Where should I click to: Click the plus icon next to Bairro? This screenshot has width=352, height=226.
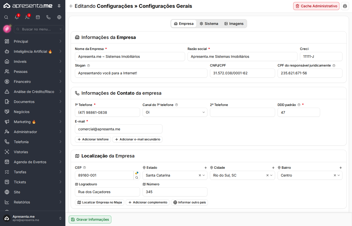(x=341, y=168)
